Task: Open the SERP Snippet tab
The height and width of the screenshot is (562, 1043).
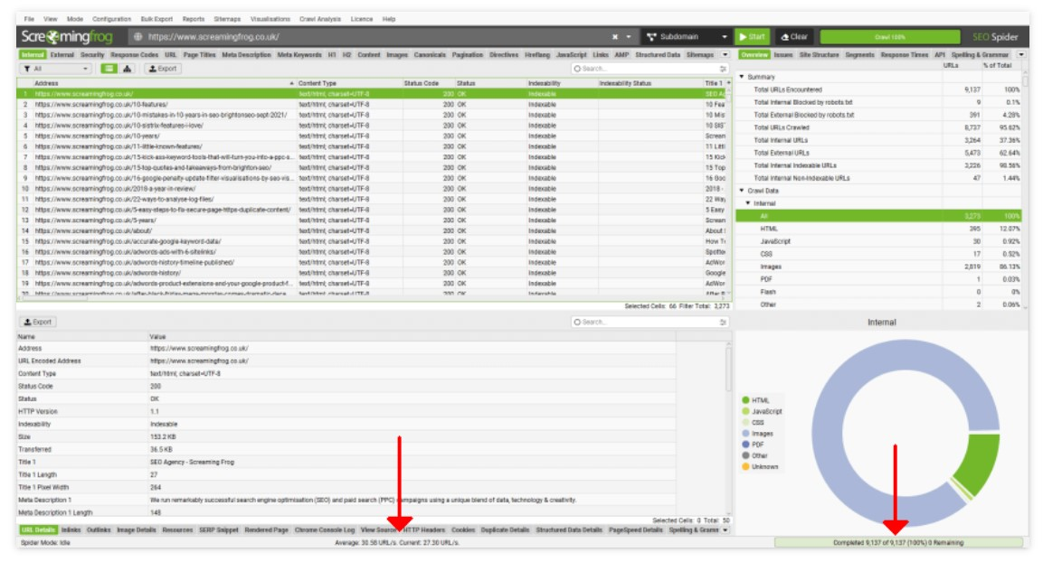Action: (219, 529)
